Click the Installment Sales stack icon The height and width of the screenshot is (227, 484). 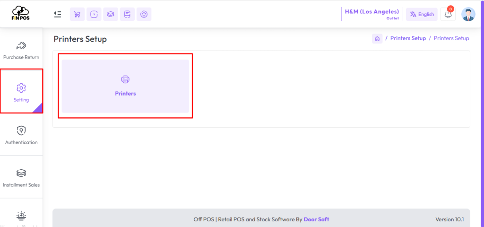(21, 173)
